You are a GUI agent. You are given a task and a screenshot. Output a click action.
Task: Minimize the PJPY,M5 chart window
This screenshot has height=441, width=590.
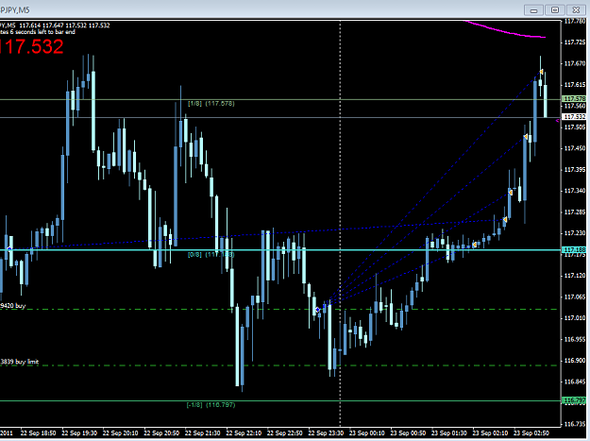533,10
